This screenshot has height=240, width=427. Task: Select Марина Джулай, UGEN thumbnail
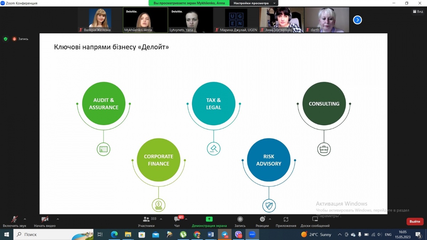pos(236,20)
